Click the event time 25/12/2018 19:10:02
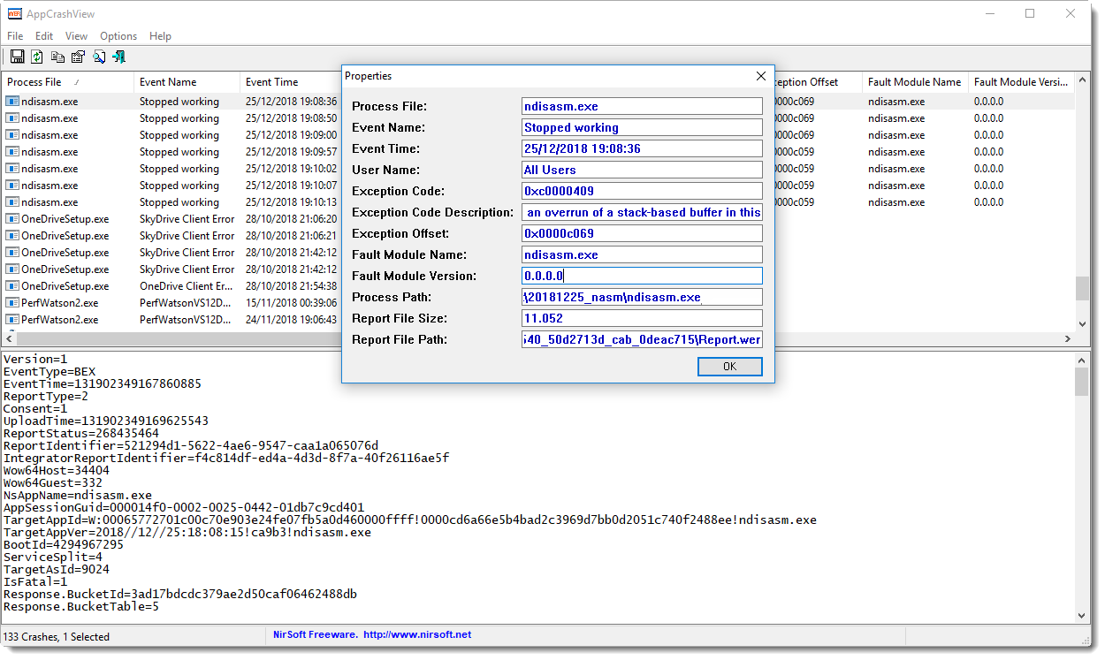Viewport: 1105px width, 660px height. pos(291,169)
